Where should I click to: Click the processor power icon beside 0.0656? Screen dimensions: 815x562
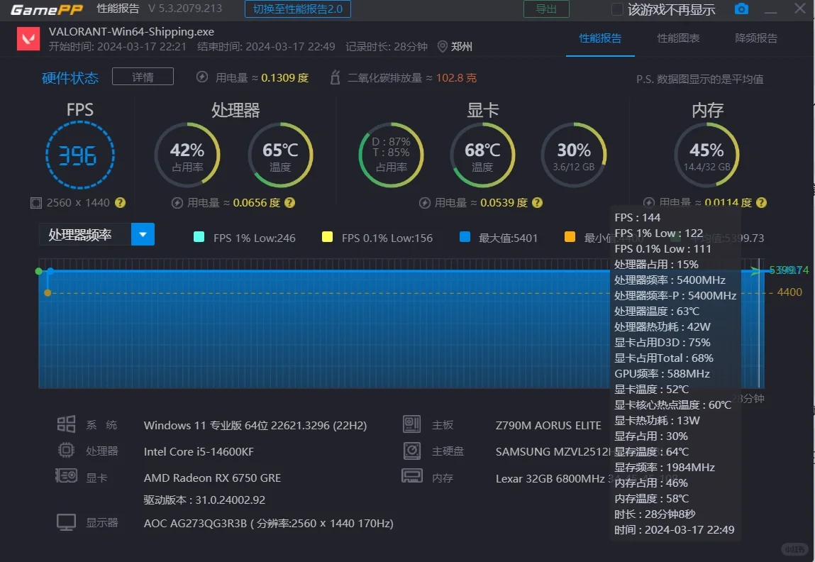click(177, 203)
